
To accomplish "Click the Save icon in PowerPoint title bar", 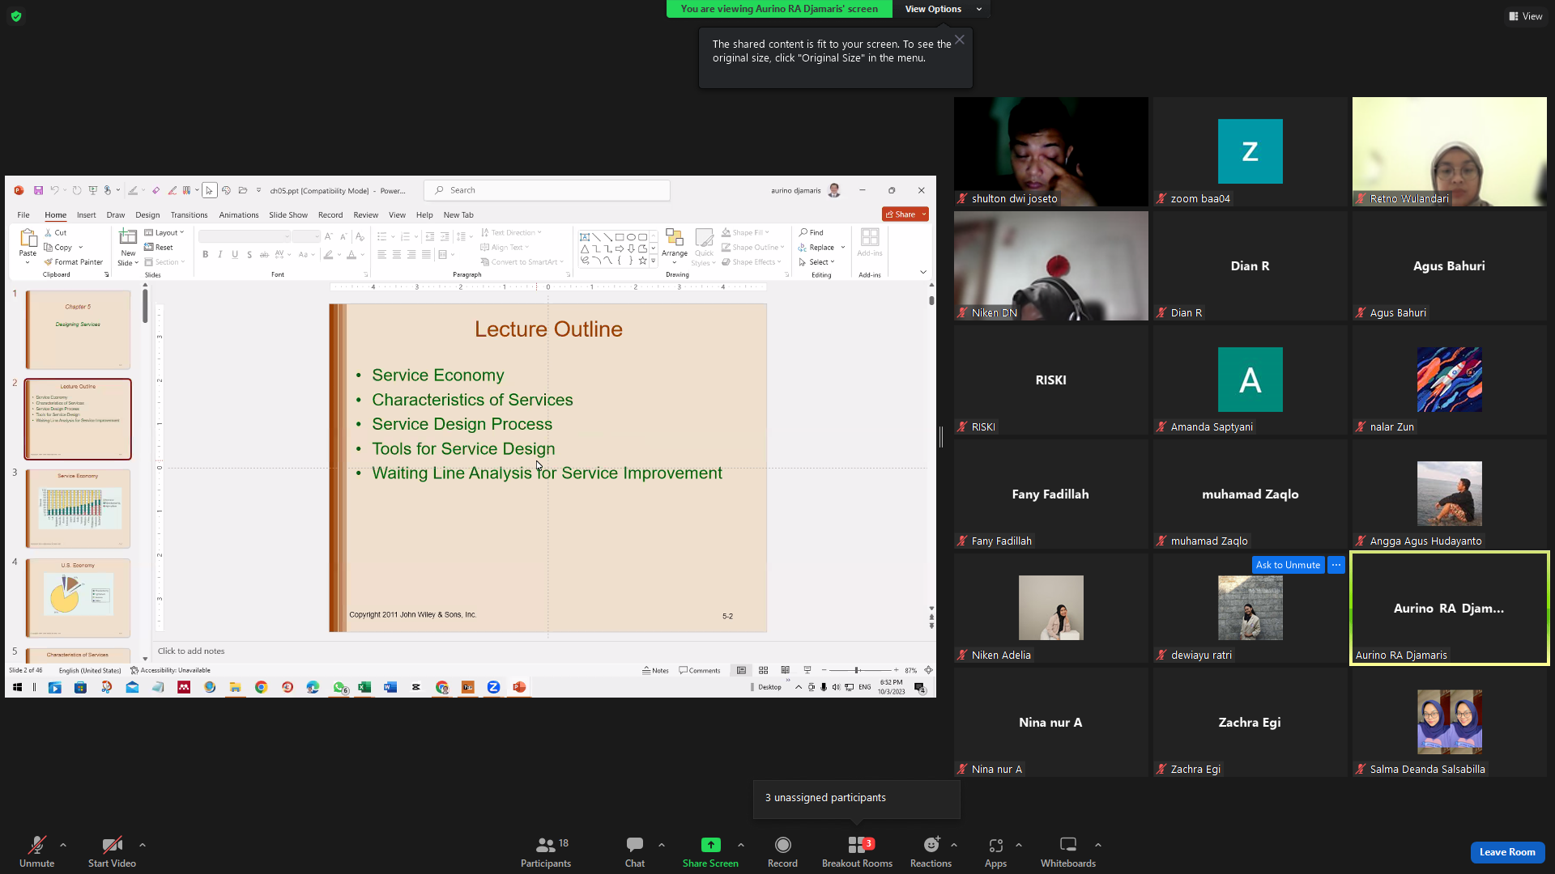I will [38, 191].
